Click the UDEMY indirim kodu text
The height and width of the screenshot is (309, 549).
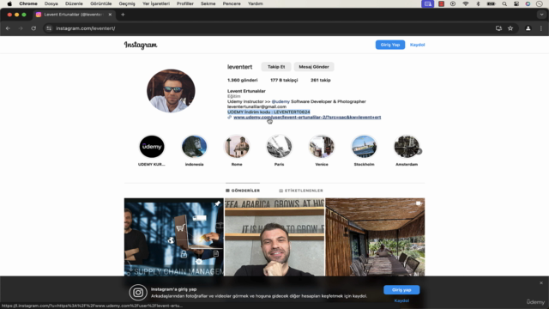coord(268,112)
